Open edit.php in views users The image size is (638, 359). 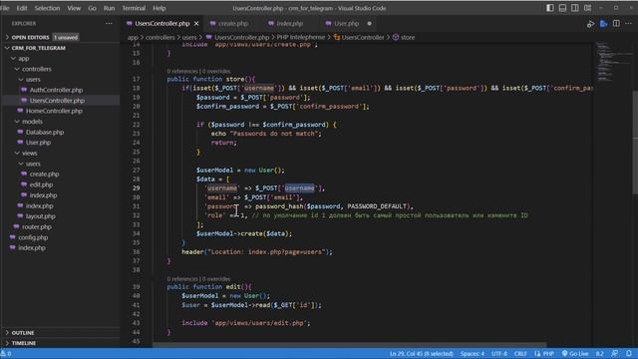[41, 184]
